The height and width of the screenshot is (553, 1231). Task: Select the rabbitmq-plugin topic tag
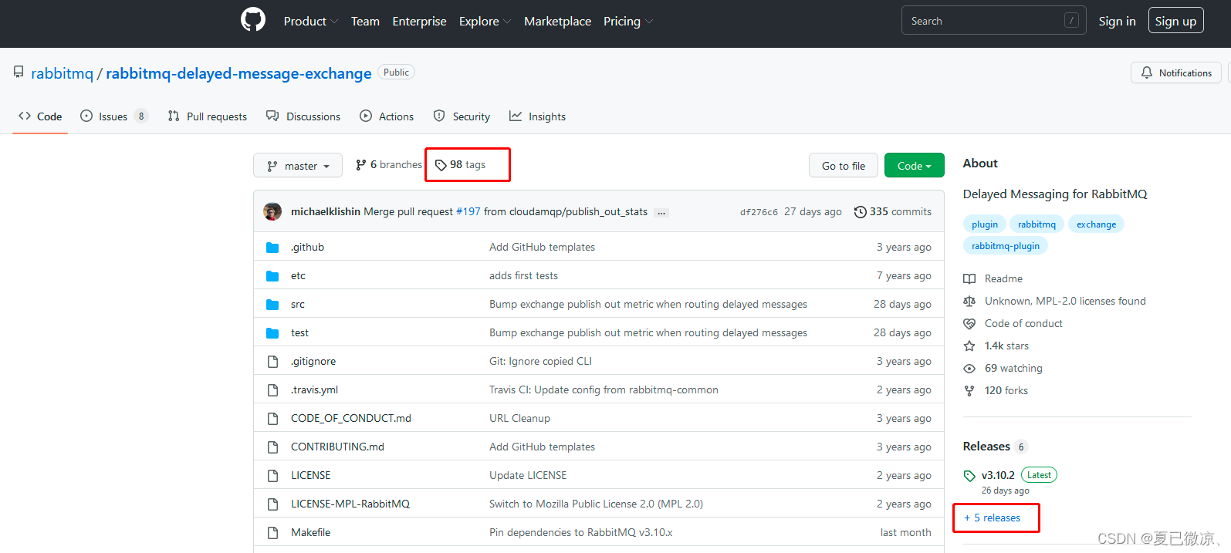tap(1005, 246)
